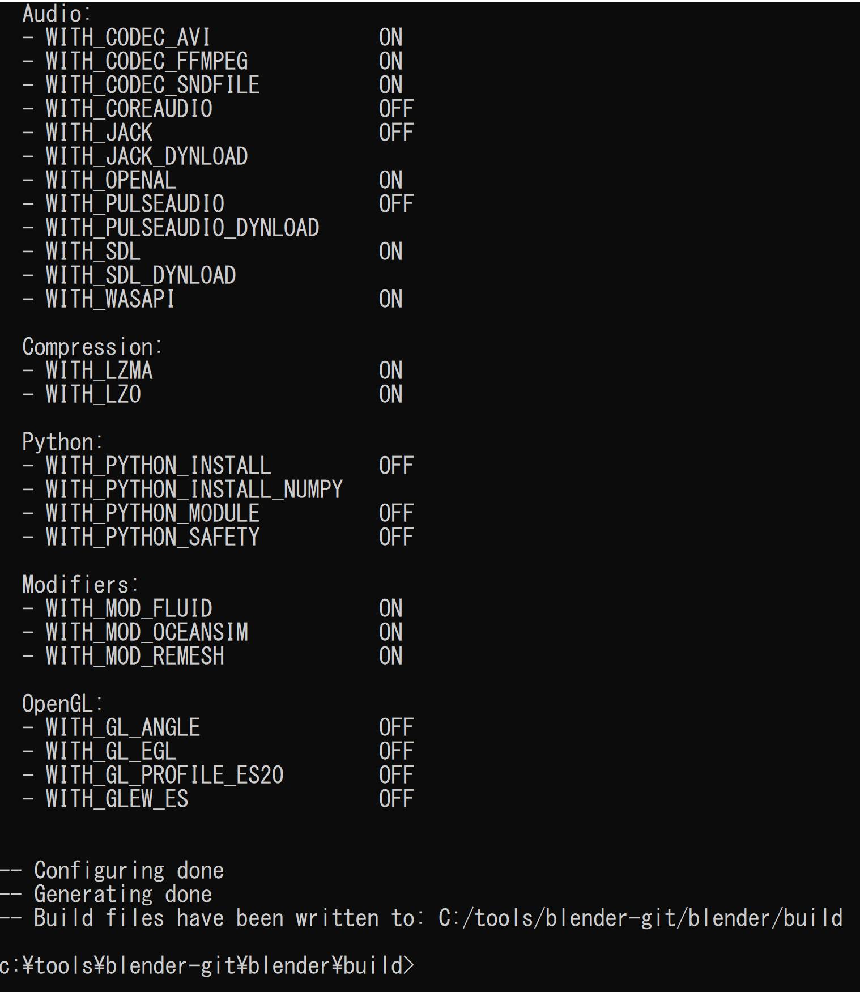Click the command prompt input line

207,965
